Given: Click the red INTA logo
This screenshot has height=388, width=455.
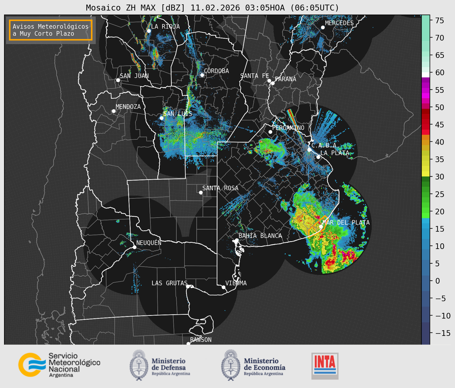Looking at the screenshot, I should 325,366.
